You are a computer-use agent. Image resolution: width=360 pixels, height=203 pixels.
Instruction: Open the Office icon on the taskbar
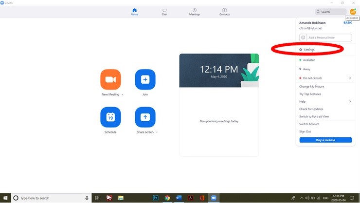[x=202, y=198]
